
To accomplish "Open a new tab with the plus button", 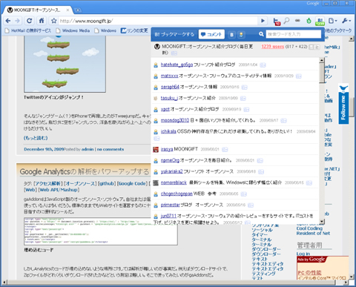I will click(x=78, y=10).
